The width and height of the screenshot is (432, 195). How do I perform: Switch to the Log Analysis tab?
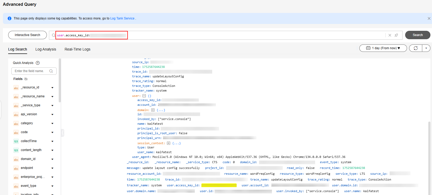click(x=46, y=49)
